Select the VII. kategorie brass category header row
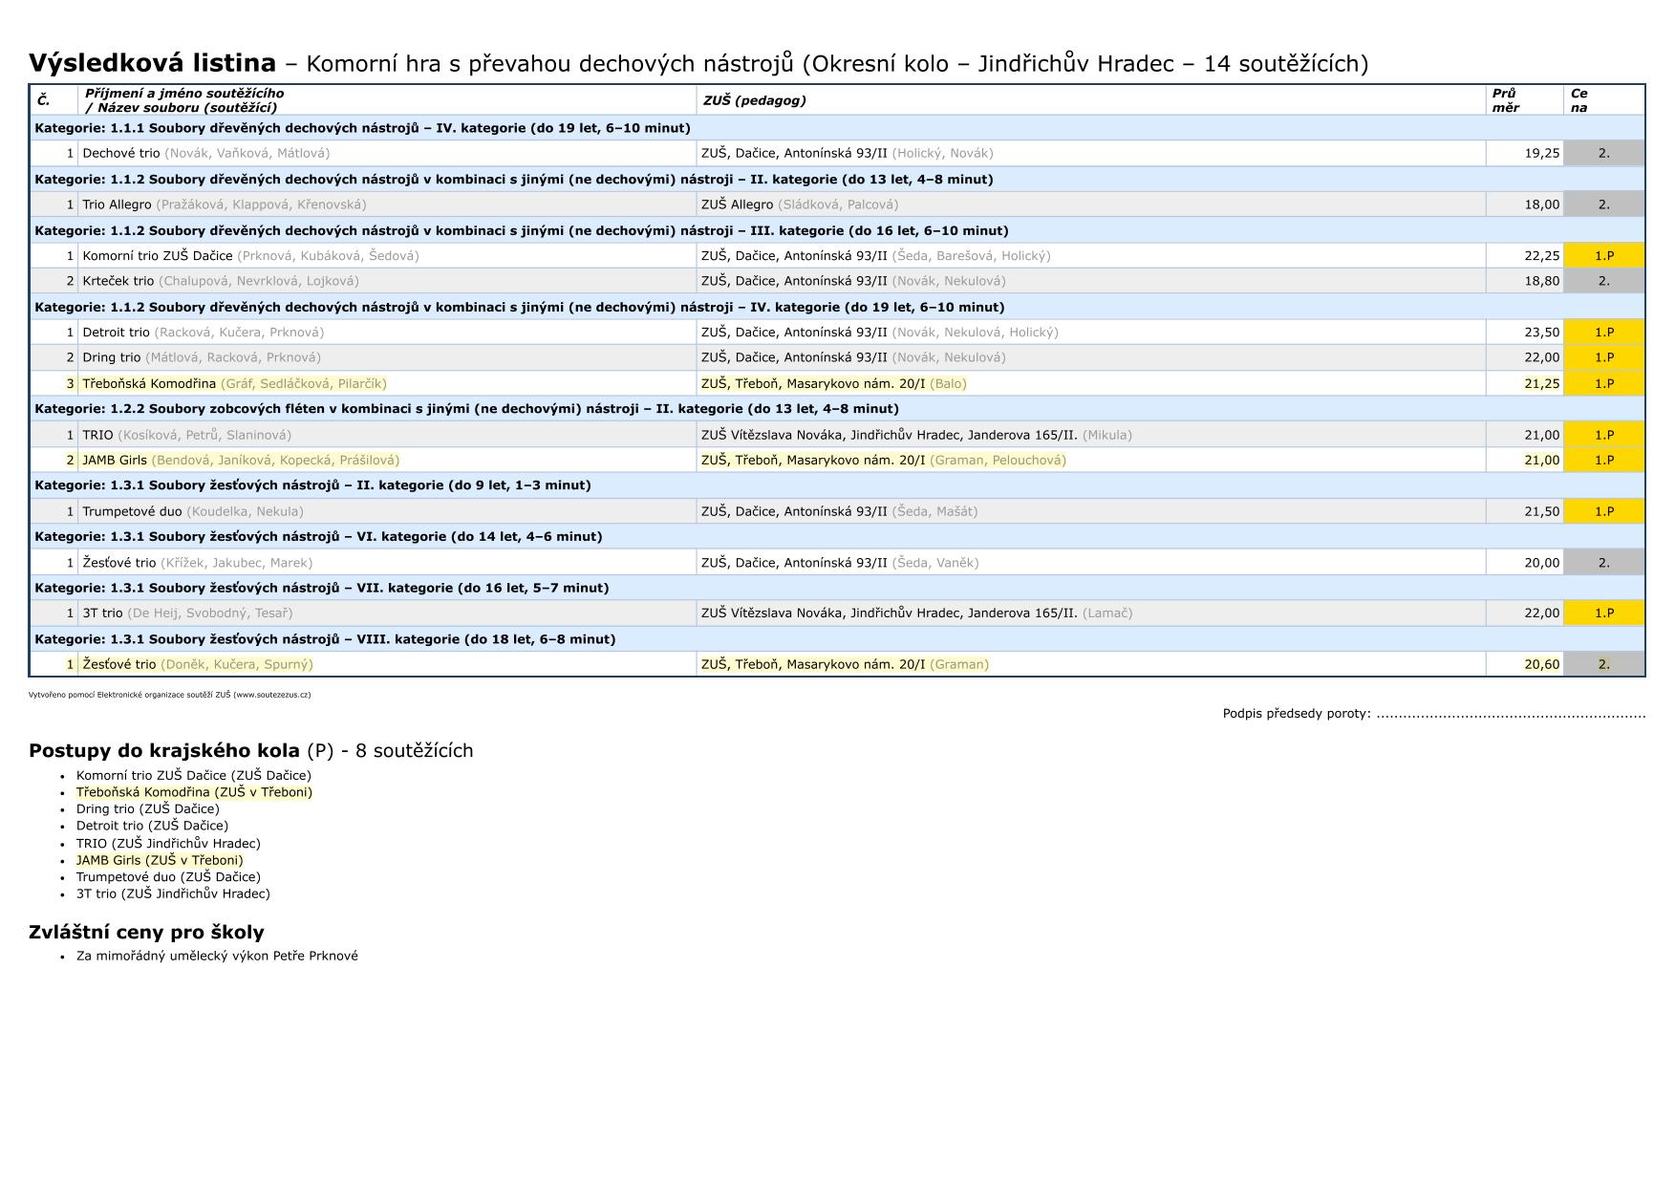Viewport: 1675px width, 1184px height. (321, 588)
